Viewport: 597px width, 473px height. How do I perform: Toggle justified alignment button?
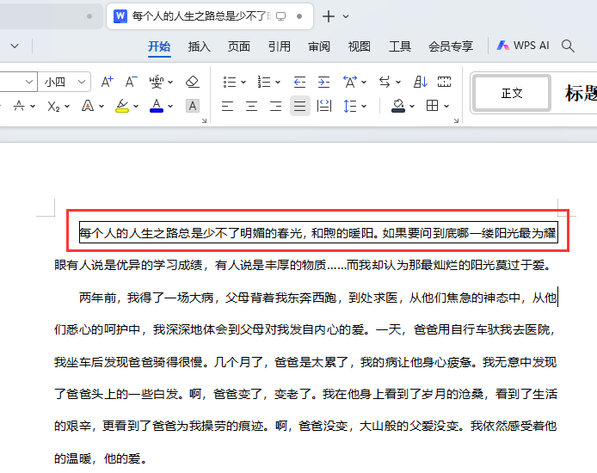tap(299, 106)
